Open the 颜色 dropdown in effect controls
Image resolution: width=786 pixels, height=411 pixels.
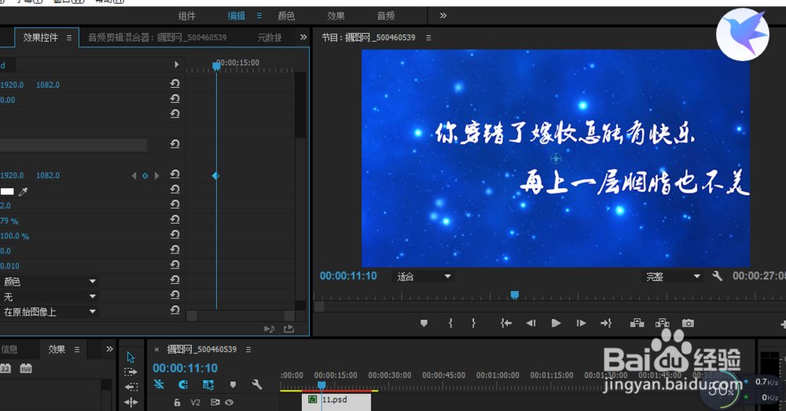pos(49,282)
